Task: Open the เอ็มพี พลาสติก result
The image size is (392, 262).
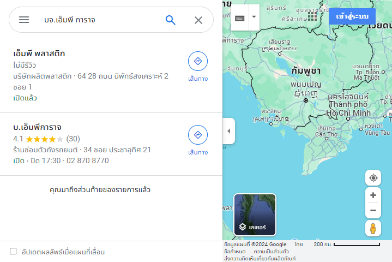Action: [x=111, y=75]
